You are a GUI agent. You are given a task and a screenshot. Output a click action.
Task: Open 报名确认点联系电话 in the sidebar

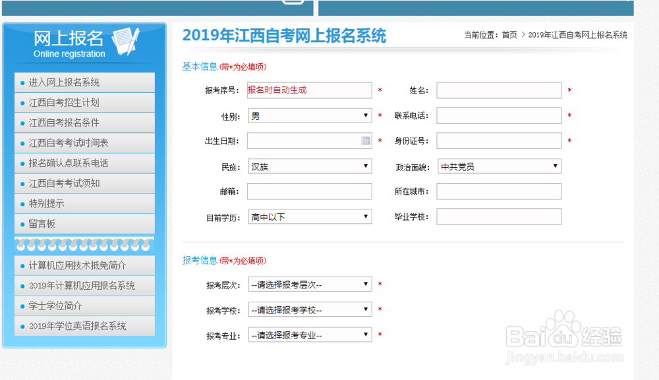[x=84, y=163]
